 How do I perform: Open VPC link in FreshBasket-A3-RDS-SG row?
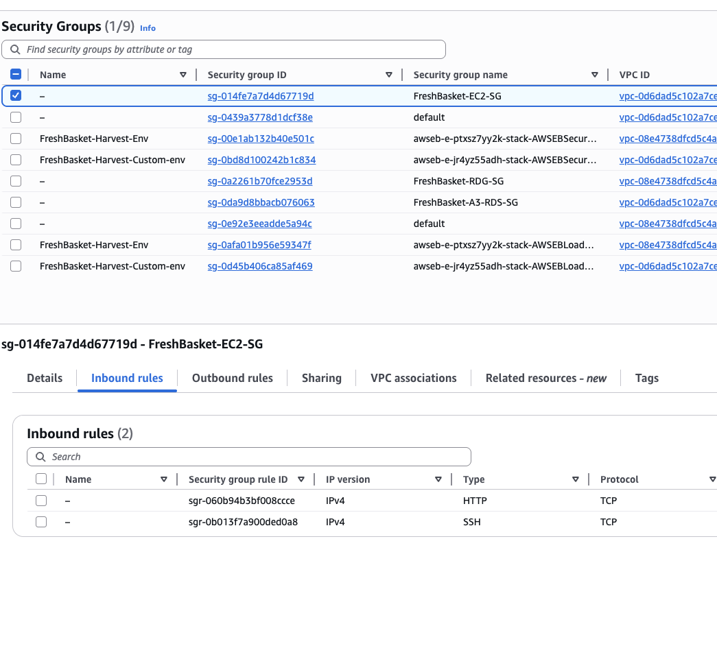tap(668, 202)
